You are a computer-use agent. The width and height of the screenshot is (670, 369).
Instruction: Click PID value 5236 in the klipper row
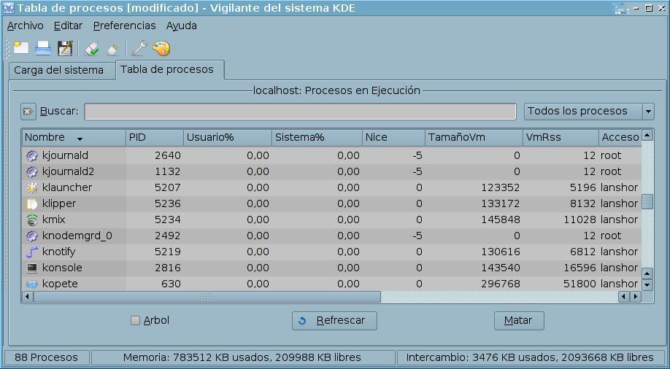point(168,203)
